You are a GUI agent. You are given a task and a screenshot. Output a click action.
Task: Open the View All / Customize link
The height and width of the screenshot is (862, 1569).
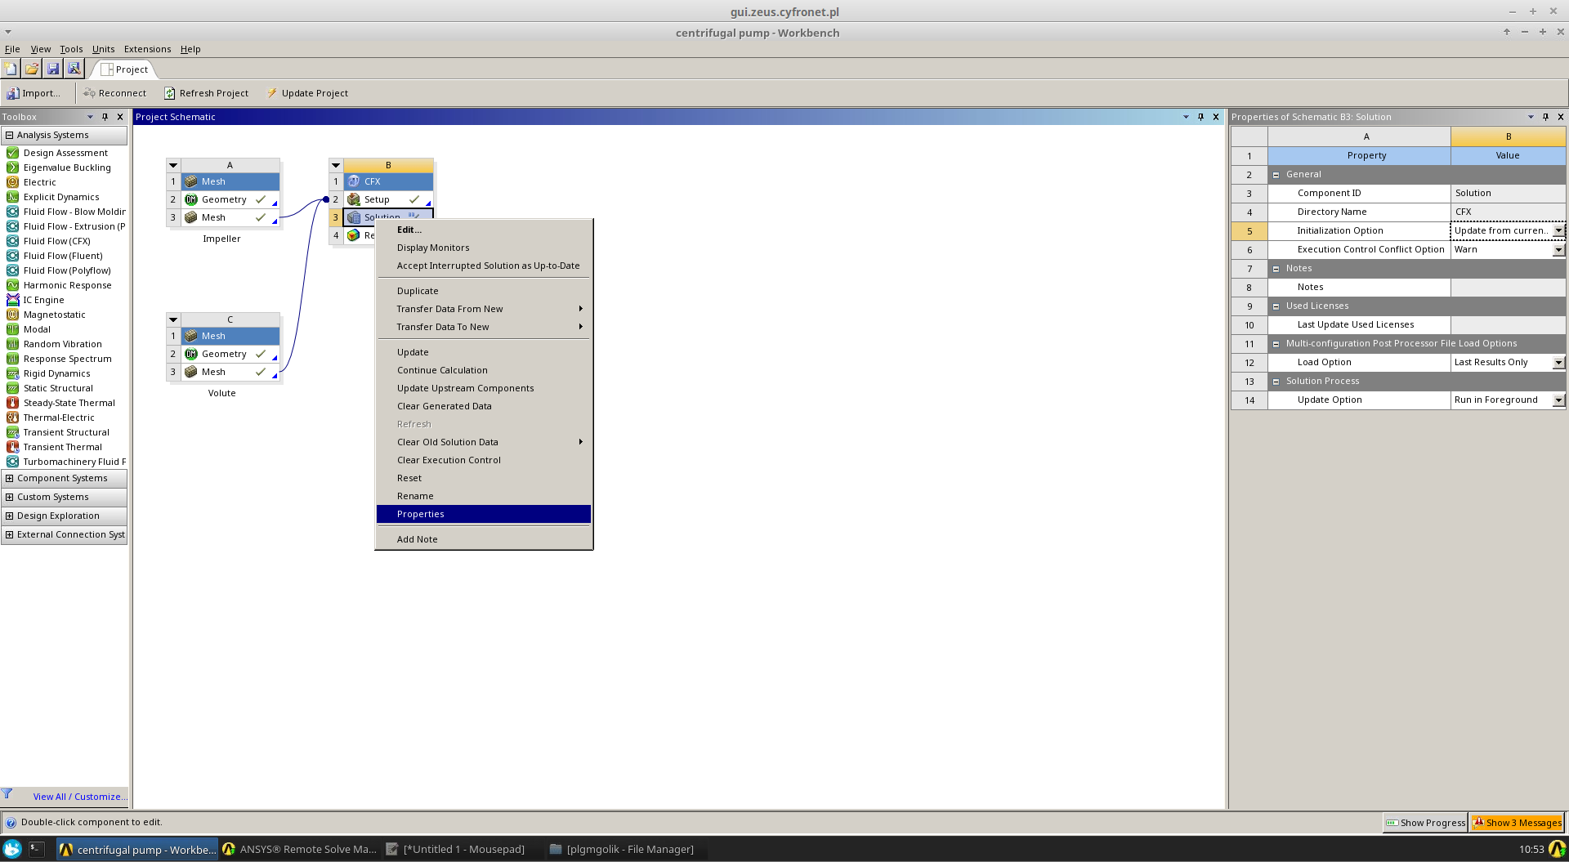tap(80, 797)
